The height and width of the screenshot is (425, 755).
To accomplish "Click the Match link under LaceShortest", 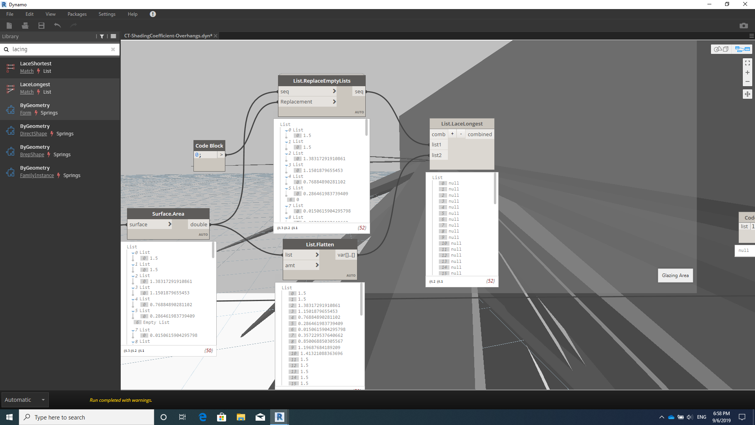I will 27,71.
